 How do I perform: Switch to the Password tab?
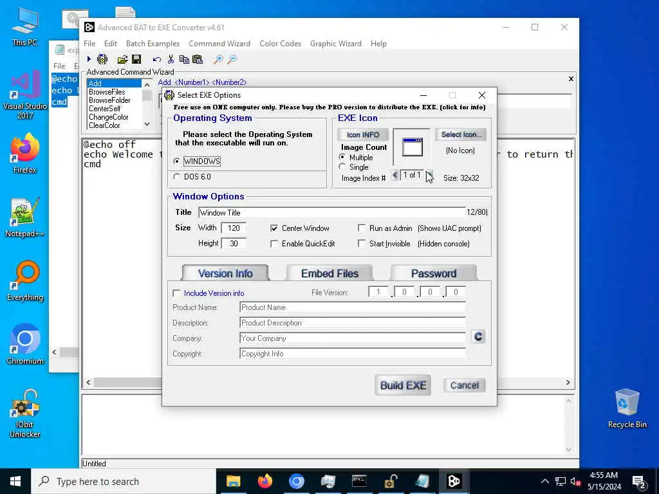click(434, 273)
